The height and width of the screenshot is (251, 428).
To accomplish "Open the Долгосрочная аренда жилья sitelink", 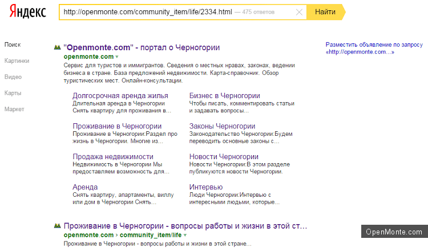I will click(x=120, y=96).
